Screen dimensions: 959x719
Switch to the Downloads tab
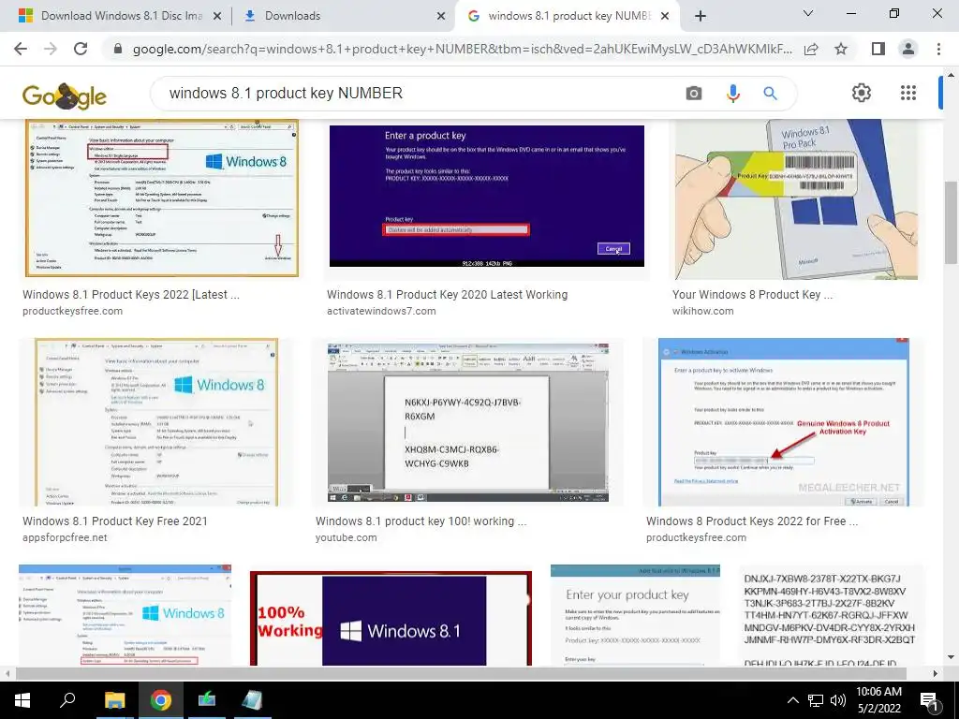pos(343,16)
